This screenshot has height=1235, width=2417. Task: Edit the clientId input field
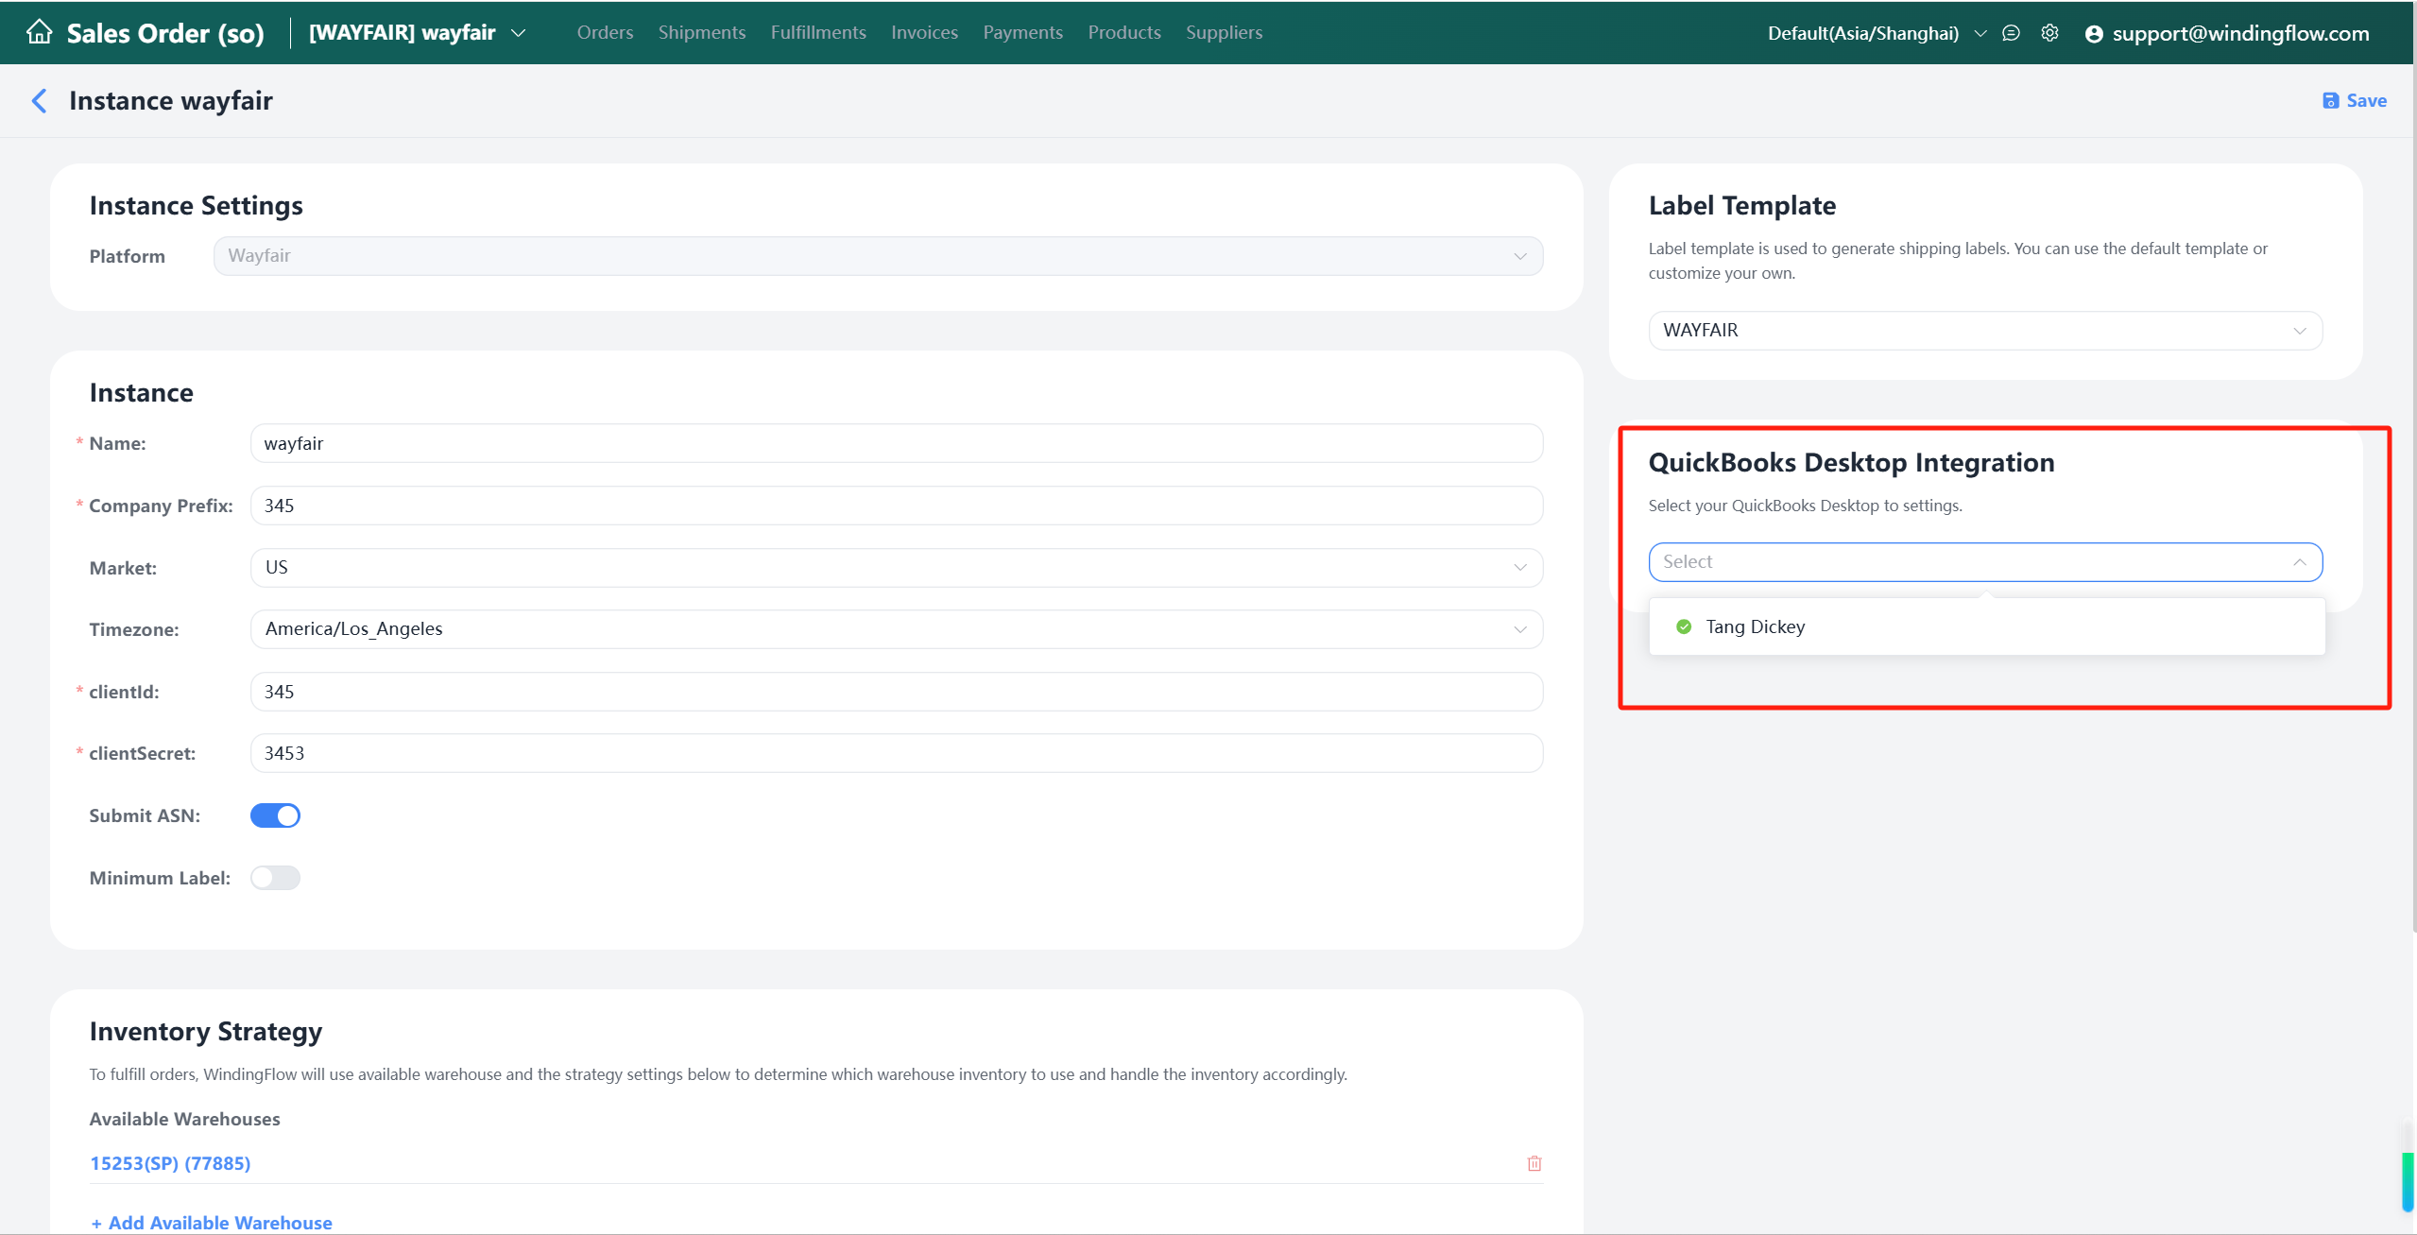pos(896,692)
